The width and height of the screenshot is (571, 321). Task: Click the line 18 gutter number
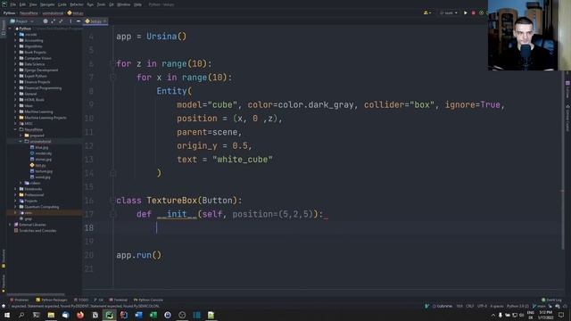89,228
